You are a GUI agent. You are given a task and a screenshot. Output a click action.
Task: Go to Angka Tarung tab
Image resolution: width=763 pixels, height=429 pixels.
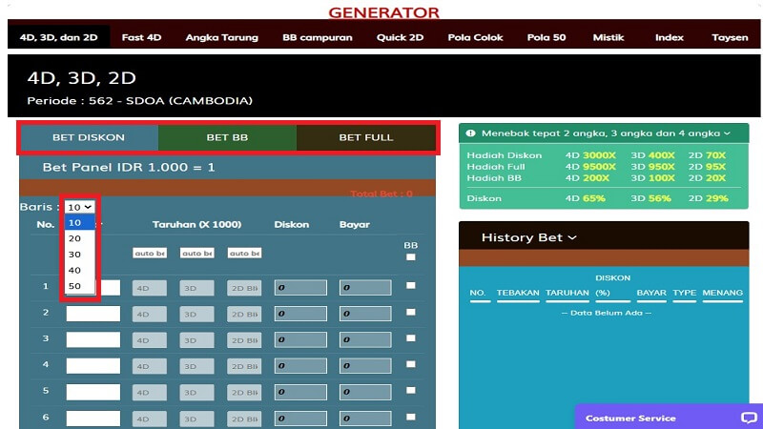pos(222,37)
